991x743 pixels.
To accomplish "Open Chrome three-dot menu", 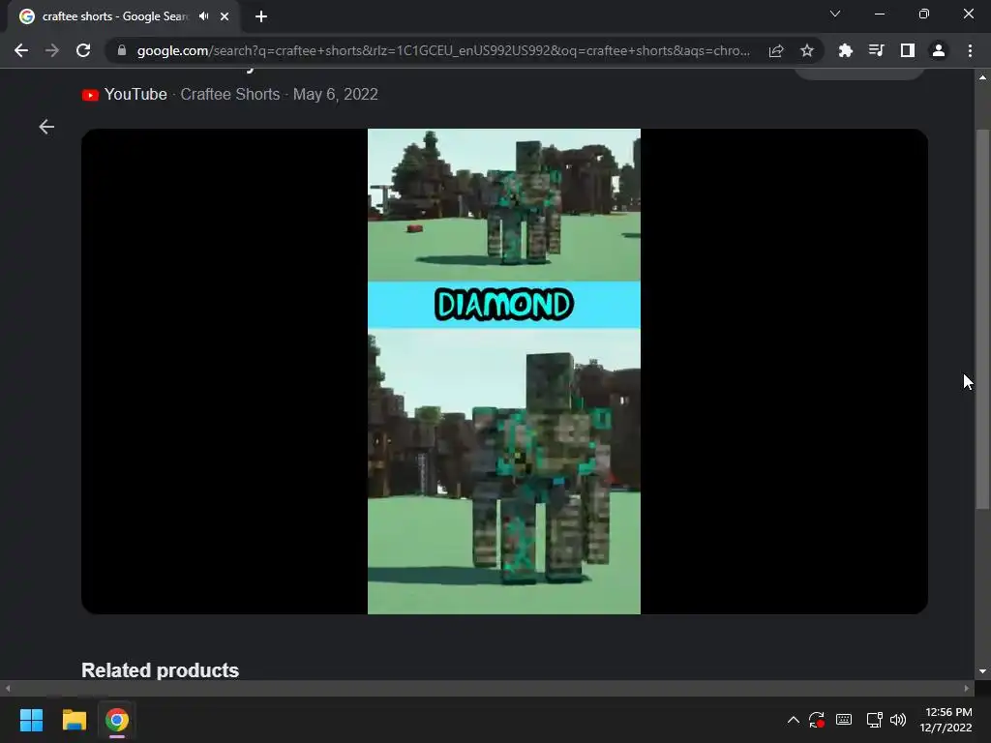I will click(970, 50).
